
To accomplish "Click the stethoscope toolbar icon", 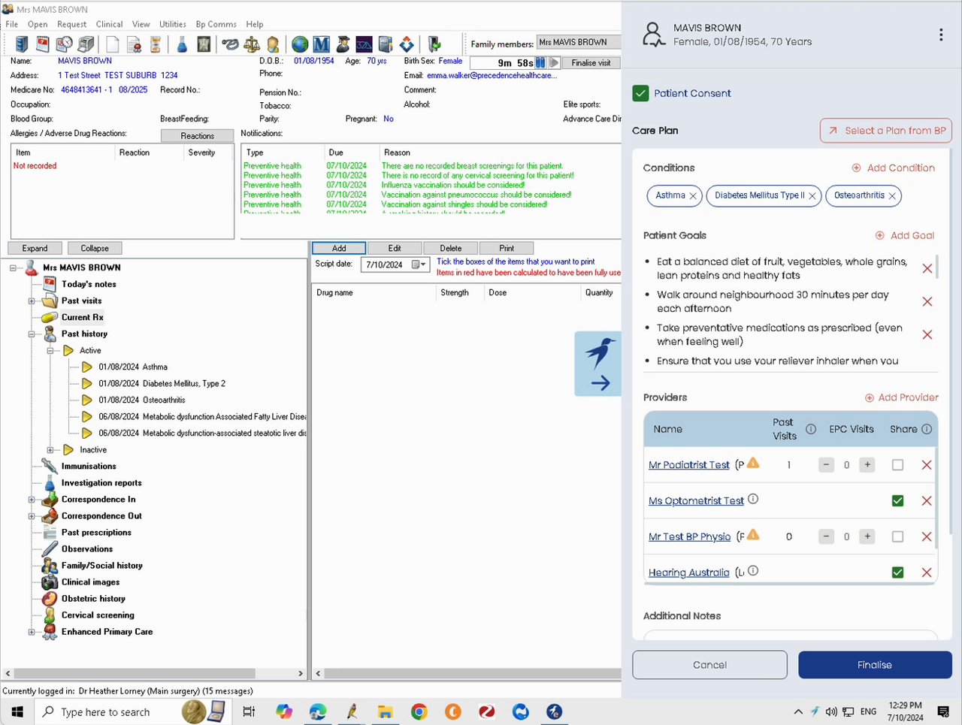I will pyautogui.click(x=230, y=44).
